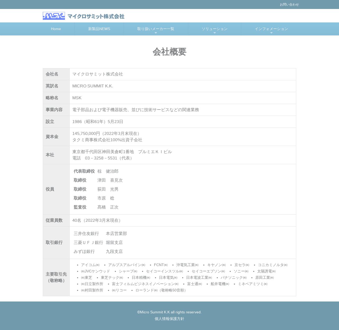The height and width of the screenshot is (330, 339).
Task: Select the 会社名 row label
Action: [x=52, y=74]
